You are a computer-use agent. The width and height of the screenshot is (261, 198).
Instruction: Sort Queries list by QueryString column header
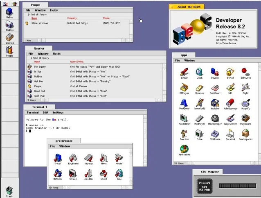point(77,61)
